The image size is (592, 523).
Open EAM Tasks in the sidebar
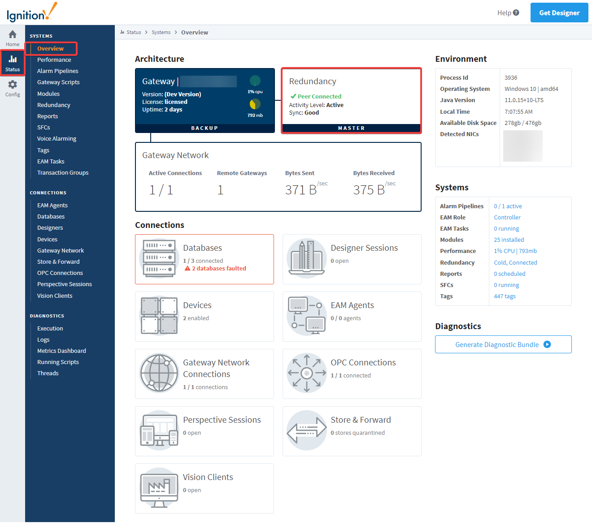point(51,161)
